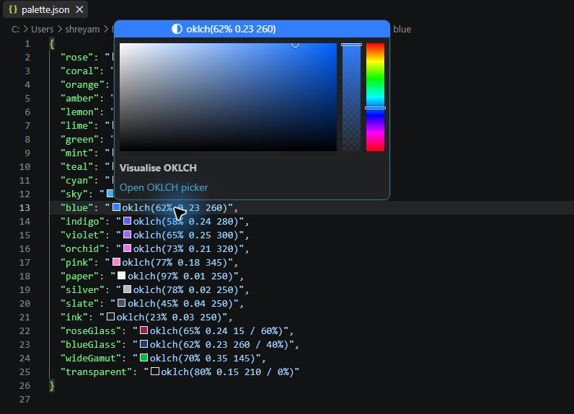Image resolution: width=574 pixels, height=414 pixels.
Task: Click the "teal" key on line 10
Action: [x=76, y=166]
